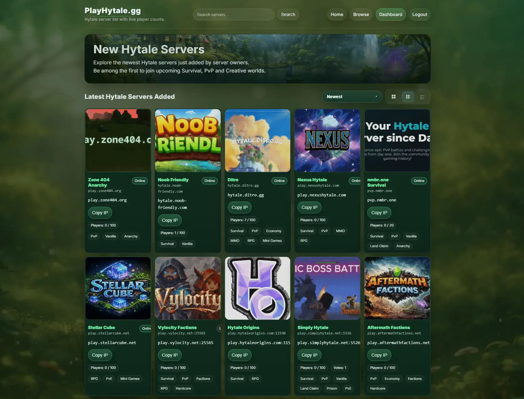This screenshot has height=399, width=524.
Task: Click the Mini Games tag on Ditro
Action: pyautogui.click(x=272, y=241)
